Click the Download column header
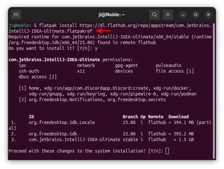 point(178,117)
